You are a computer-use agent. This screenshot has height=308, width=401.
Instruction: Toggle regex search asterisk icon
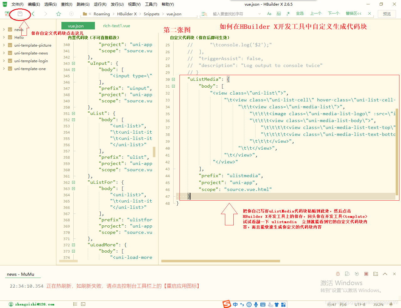click(288, 14)
